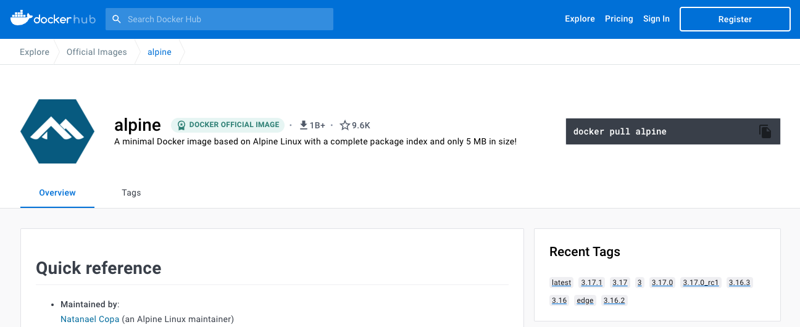Click the 1B+ downloads count

pos(317,125)
